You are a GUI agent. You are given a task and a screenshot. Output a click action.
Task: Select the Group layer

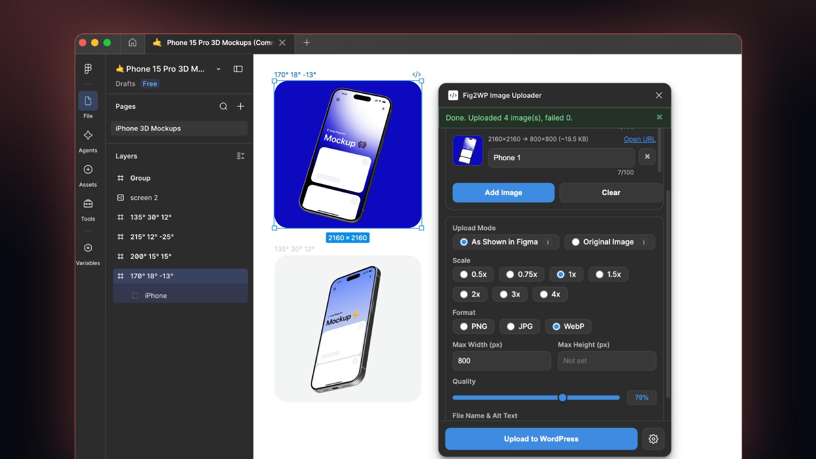coord(180,178)
